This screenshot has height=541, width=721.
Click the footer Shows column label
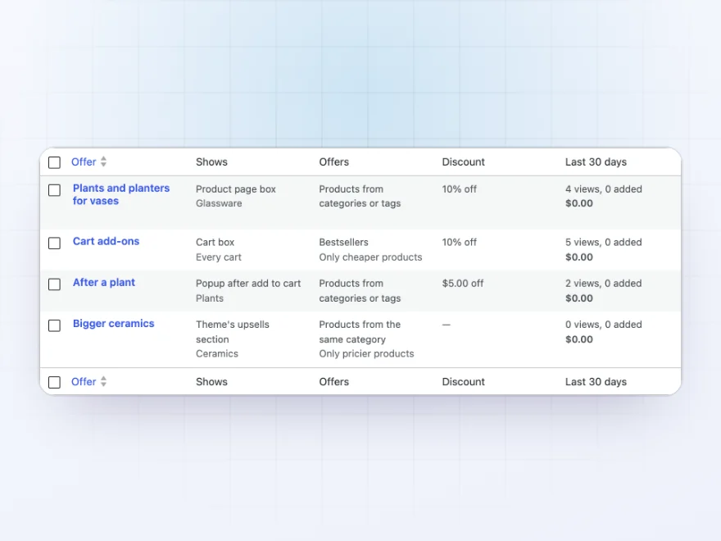click(211, 382)
